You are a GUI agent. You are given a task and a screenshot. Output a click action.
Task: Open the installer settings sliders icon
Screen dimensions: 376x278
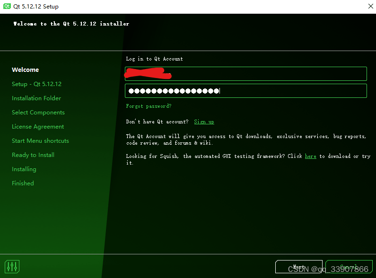[x=12, y=267]
